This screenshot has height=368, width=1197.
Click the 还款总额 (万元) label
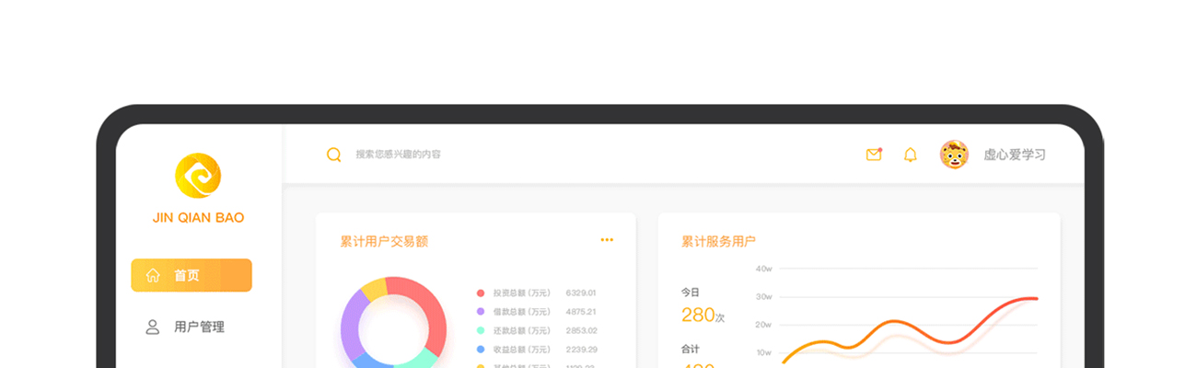[522, 330]
